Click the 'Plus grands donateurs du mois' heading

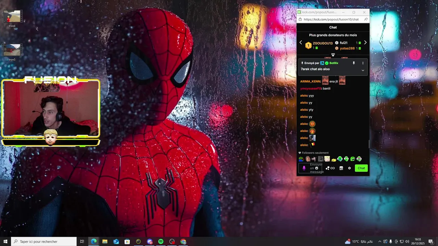coord(333,35)
